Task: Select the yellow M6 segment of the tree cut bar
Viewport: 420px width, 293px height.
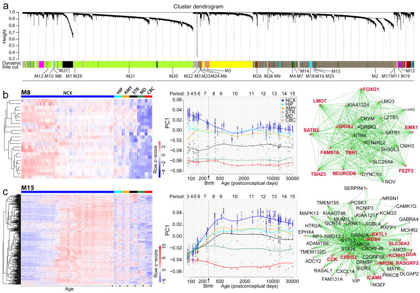Action: pyautogui.click(x=231, y=64)
